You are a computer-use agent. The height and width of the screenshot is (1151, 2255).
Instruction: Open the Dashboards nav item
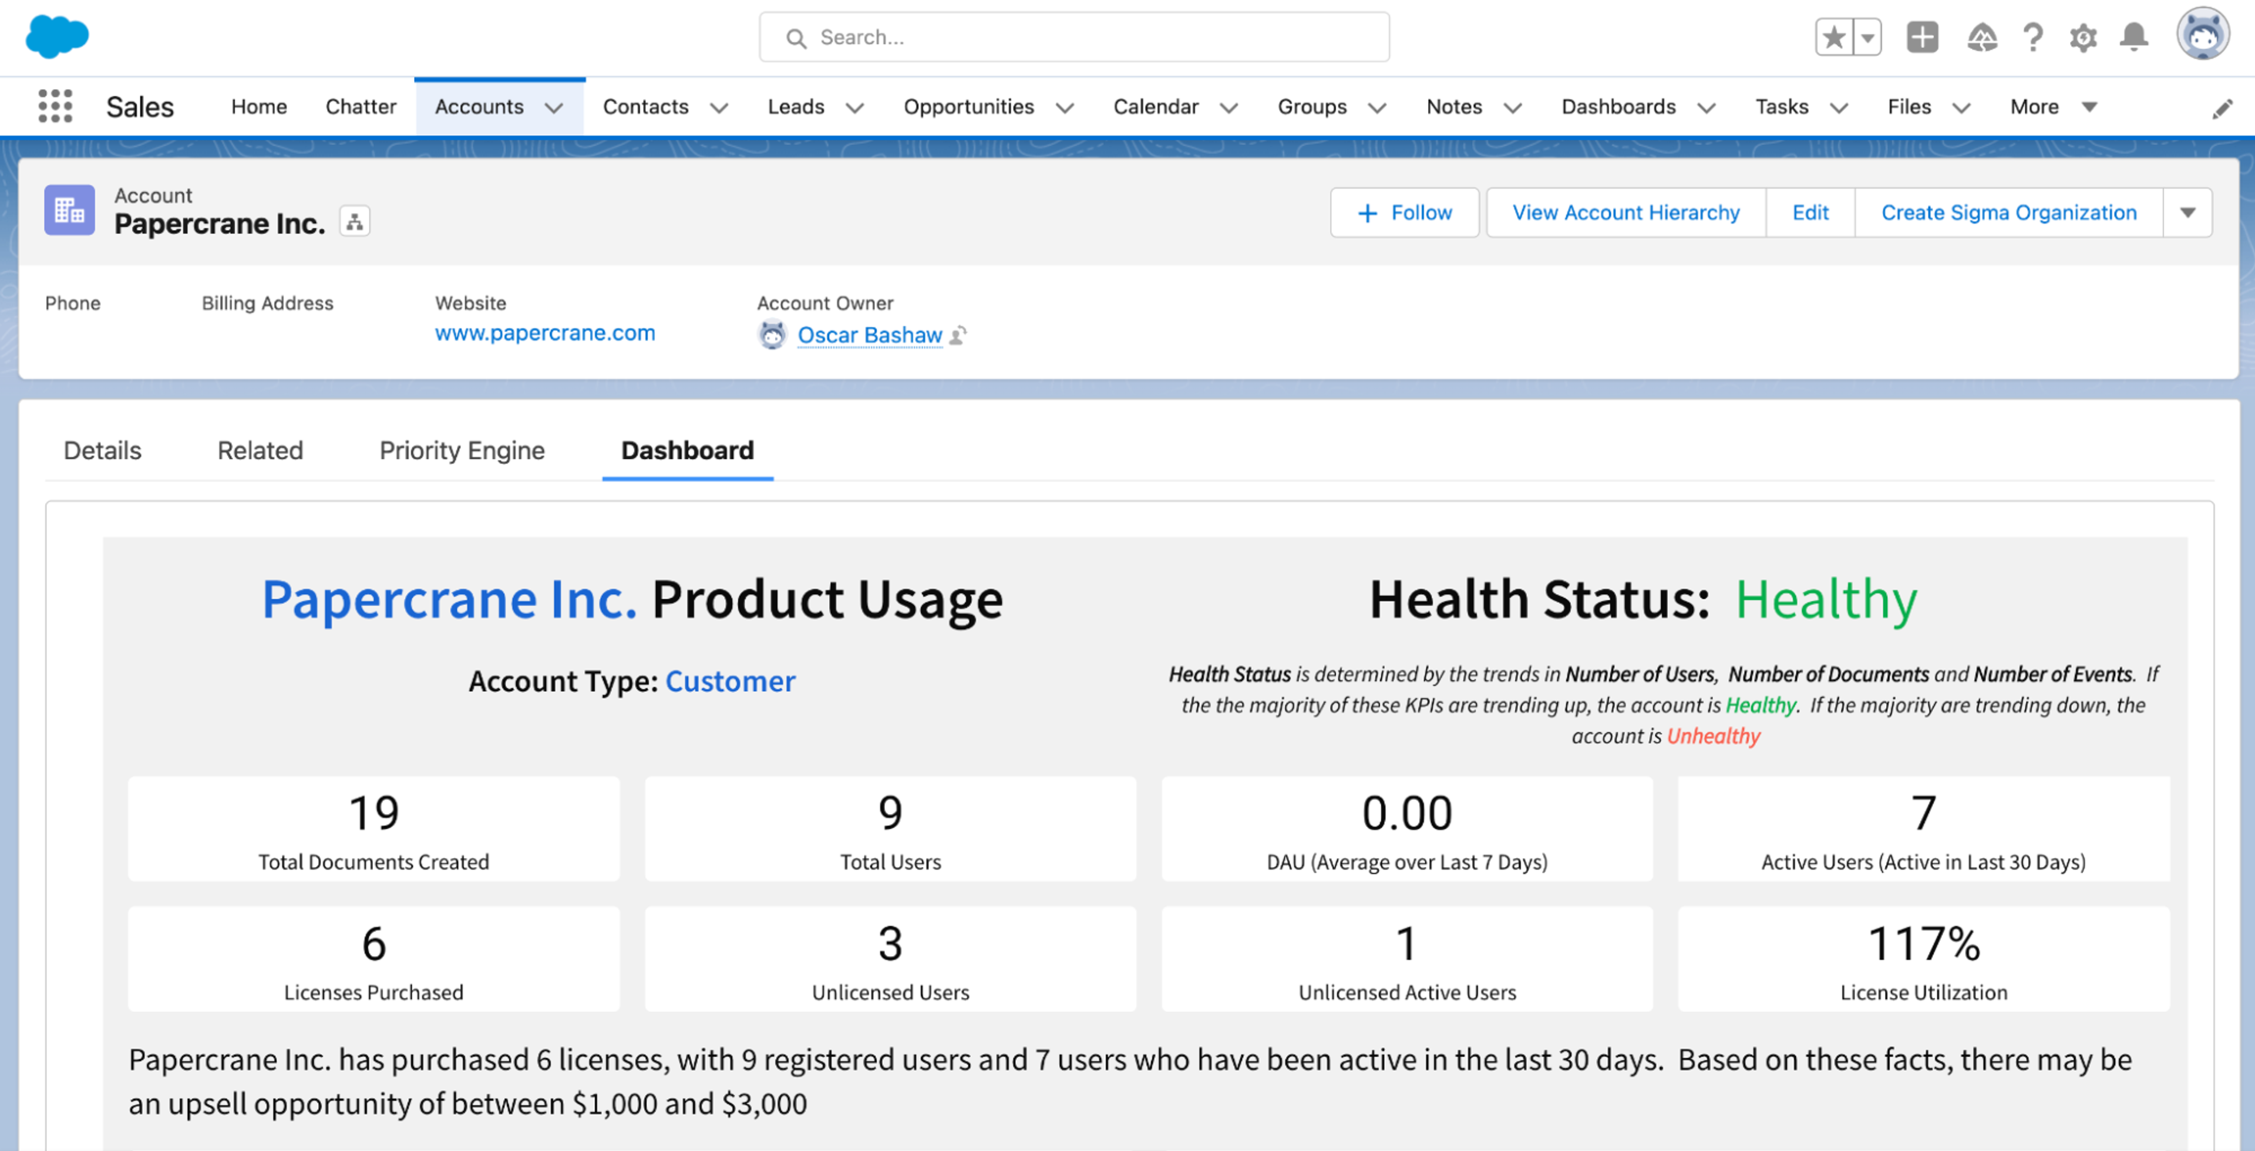point(1618,107)
